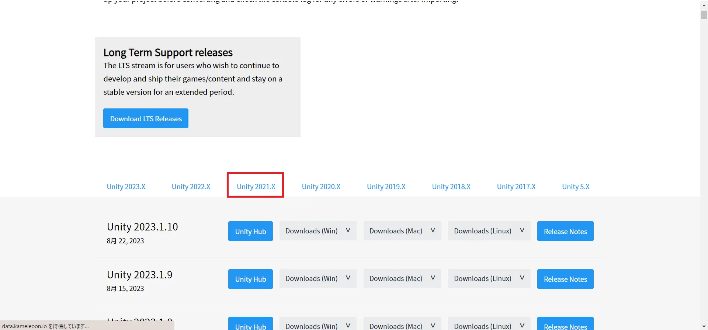The width and height of the screenshot is (708, 330).
Task: Click Unity Hub for Unity 2023.1.9
Action: coord(250,279)
